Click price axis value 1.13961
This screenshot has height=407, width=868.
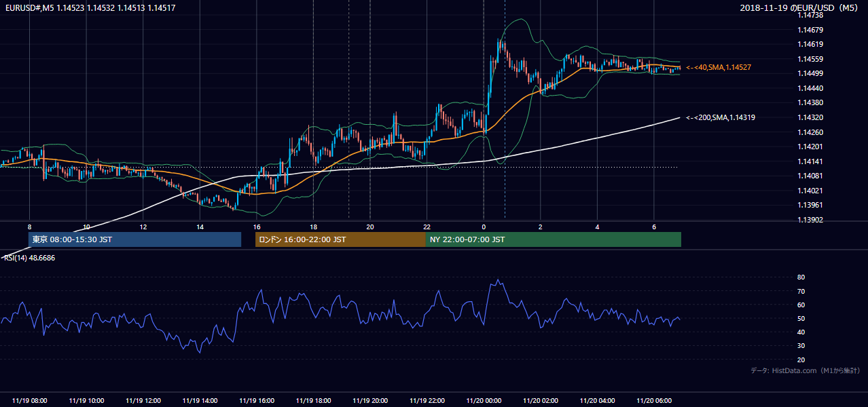[810, 205]
